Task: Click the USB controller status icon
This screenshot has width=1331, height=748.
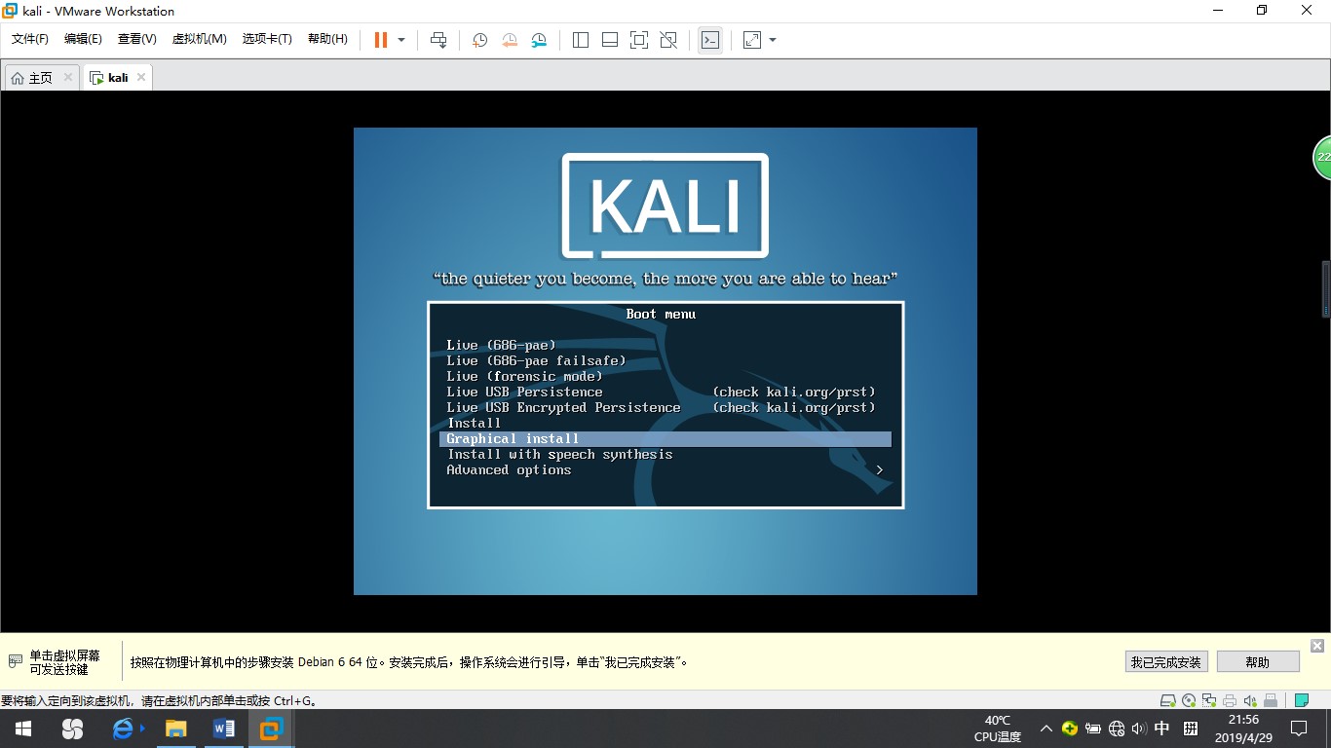Action: click(x=1271, y=700)
